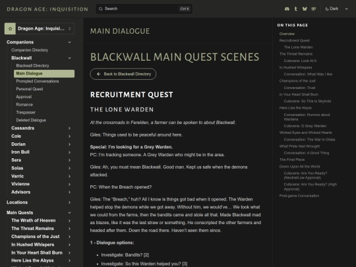Jump to Cutscene: O Grey Warden

(x=305, y=126)
